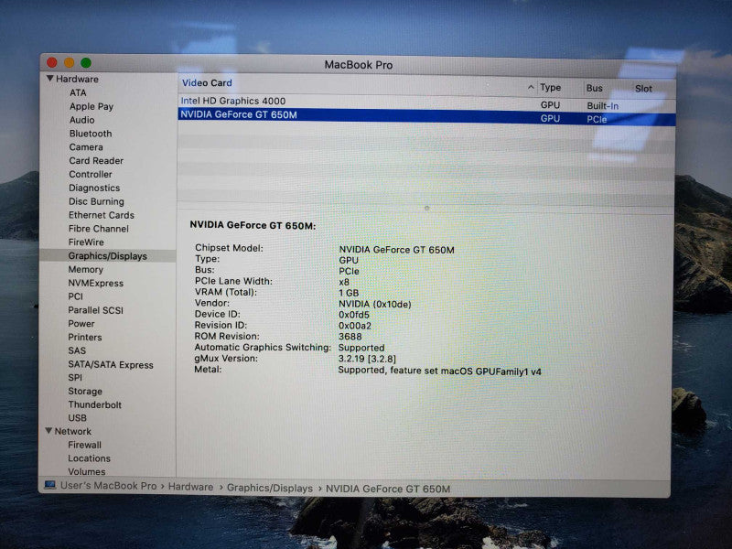Click Automatic Graphics Switching value Supported
The width and height of the screenshot is (732, 549).
(x=361, y=348)
